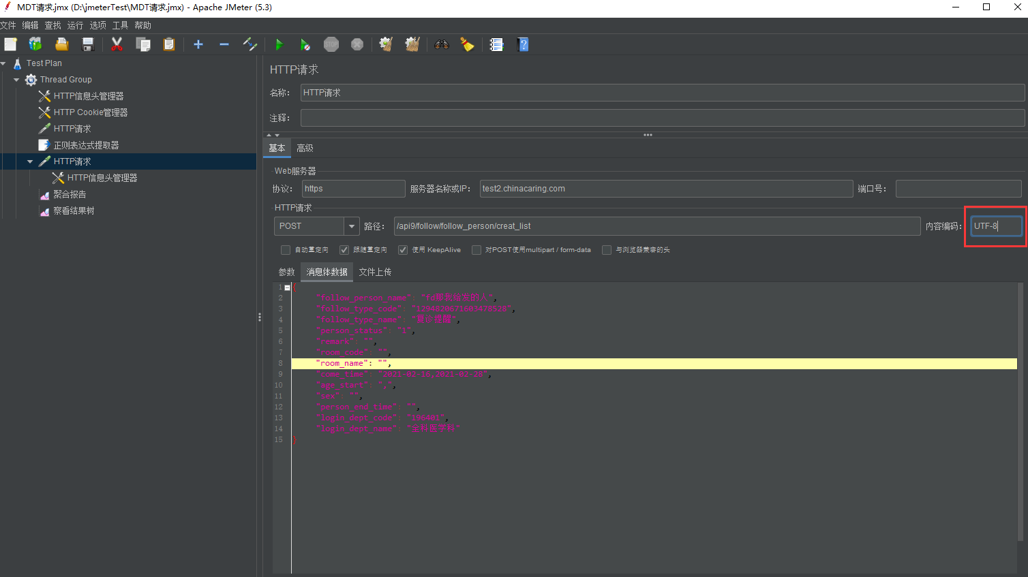Image resolution: width=1028 pixels, height=577 pixels.
Task: Click the Clear all results icon
Action: coord(412,44)
